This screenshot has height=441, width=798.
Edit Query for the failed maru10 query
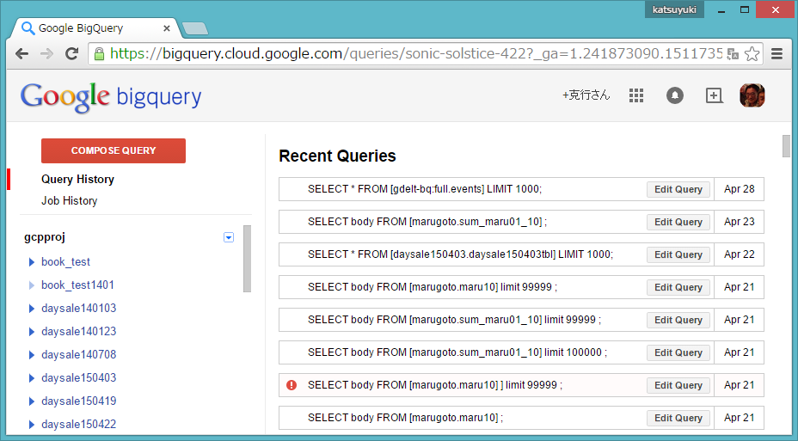(678, 385)
